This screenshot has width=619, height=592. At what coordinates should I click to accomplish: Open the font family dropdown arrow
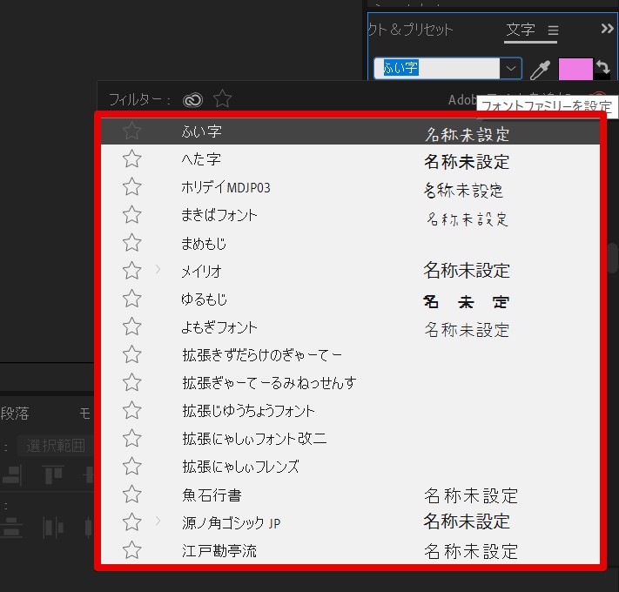510,69
